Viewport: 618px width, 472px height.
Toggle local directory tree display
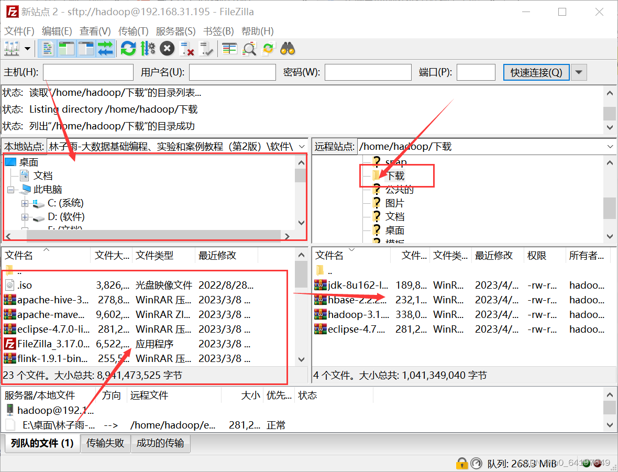click(67, 49)
